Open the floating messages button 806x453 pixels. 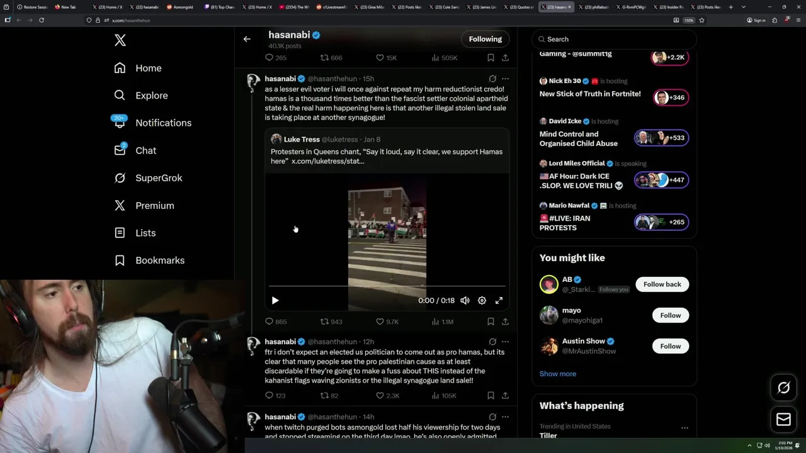coord(783,419)
